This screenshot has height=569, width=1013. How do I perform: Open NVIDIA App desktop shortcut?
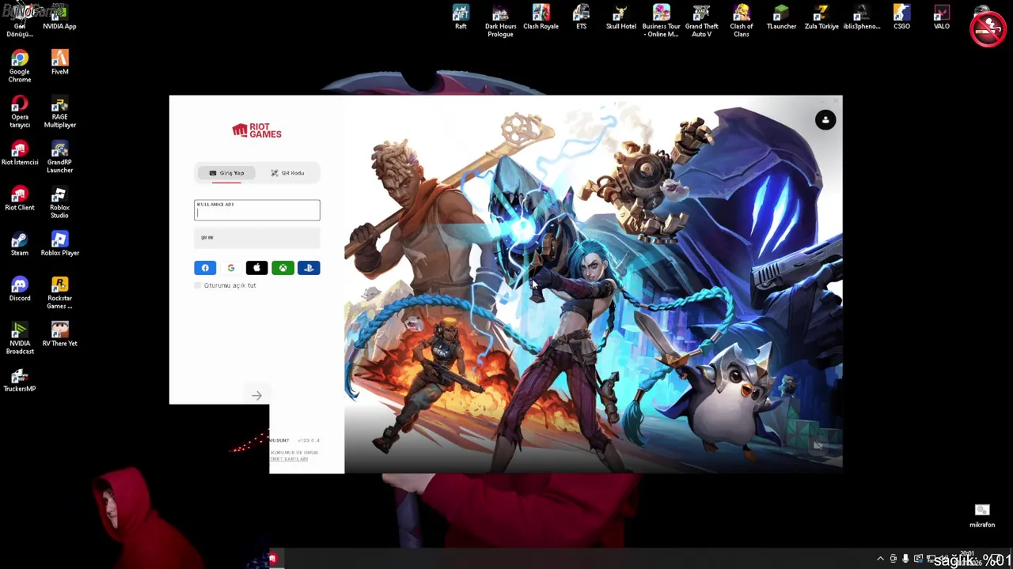click(x=59, y=17)
